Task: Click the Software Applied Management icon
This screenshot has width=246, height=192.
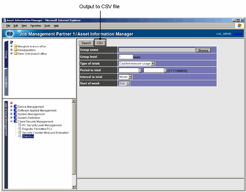Action: click(x=15, y=111)
